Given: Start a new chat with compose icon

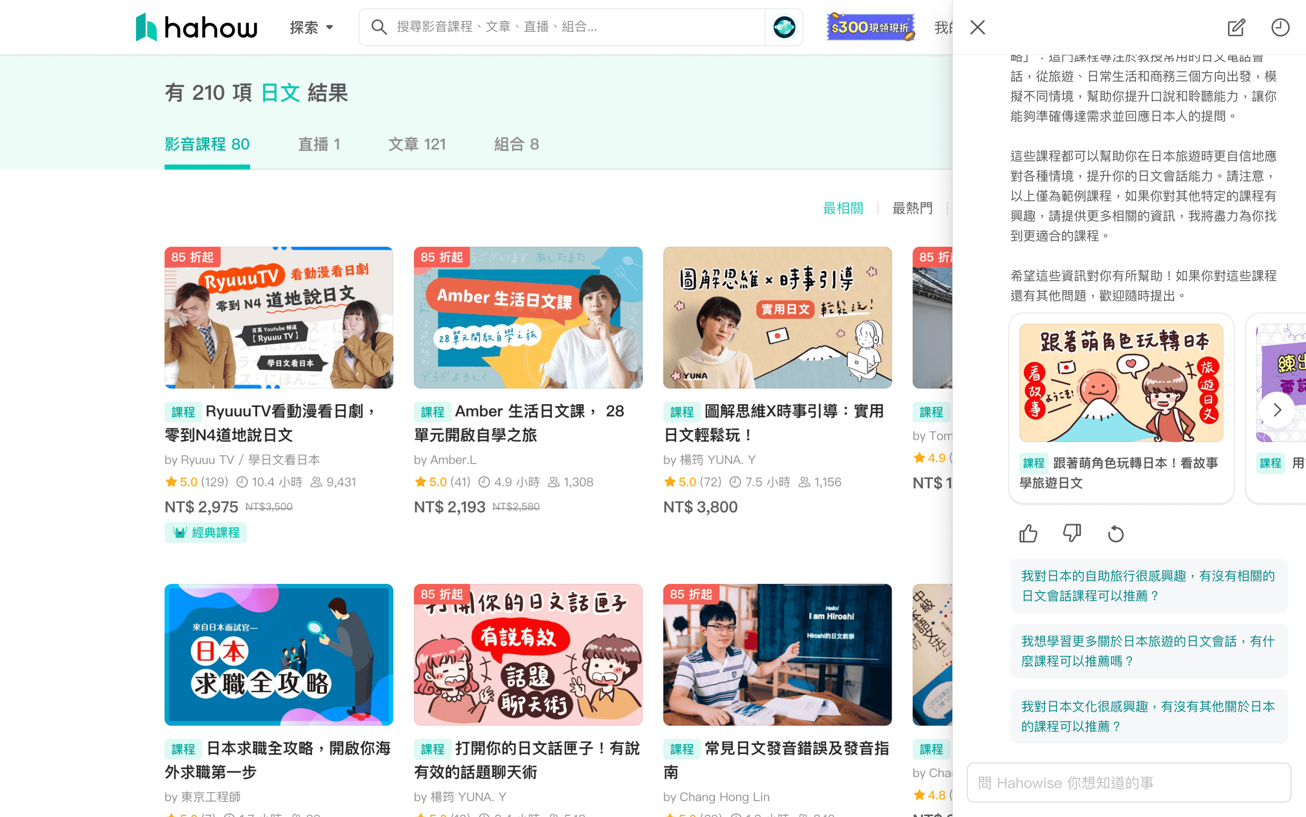Looking at the screenshot, I should (x=1236, y=27).
